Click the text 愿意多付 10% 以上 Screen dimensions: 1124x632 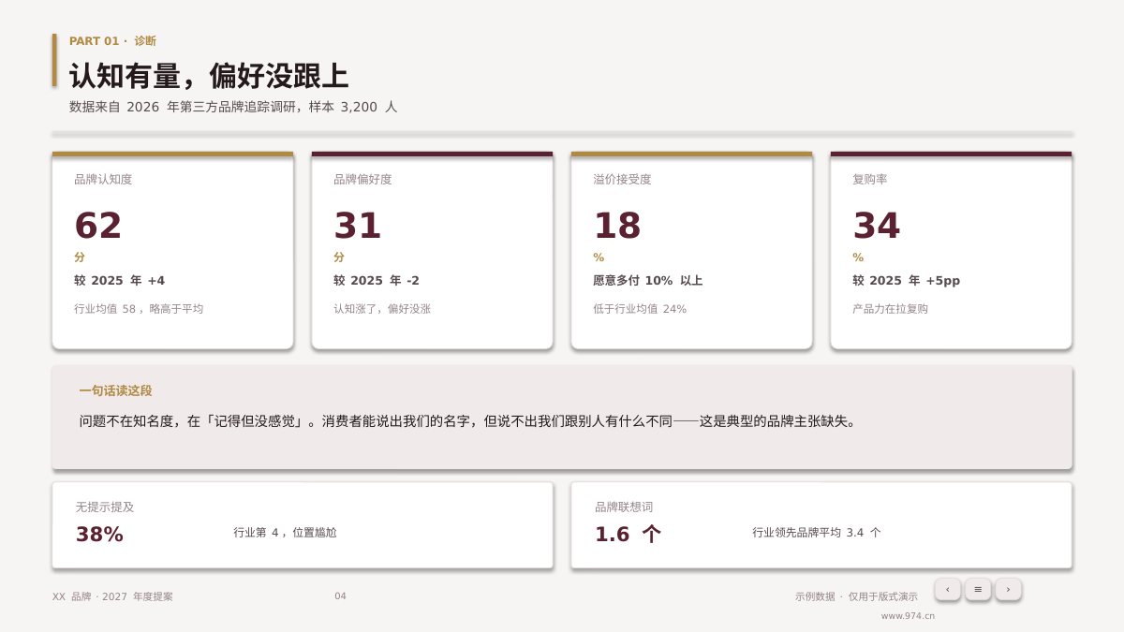tap(648, 280)
